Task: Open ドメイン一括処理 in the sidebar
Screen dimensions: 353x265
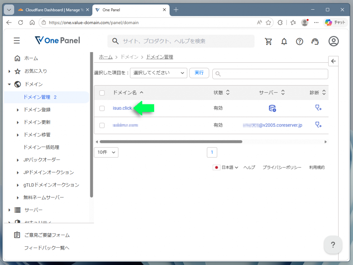Action: point(41,147)
